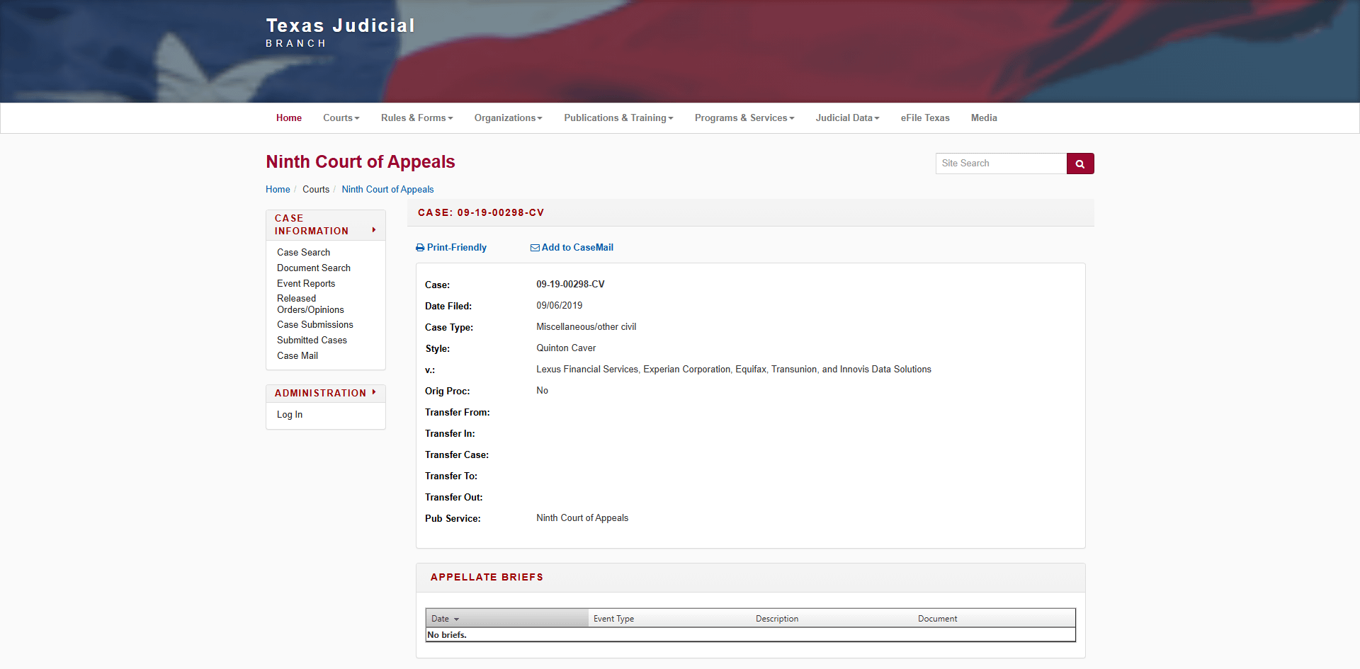This screenshot has height=669, width=1360.
Task: Click the Add to CaseMail envelope icon
Action: [535, 248]
